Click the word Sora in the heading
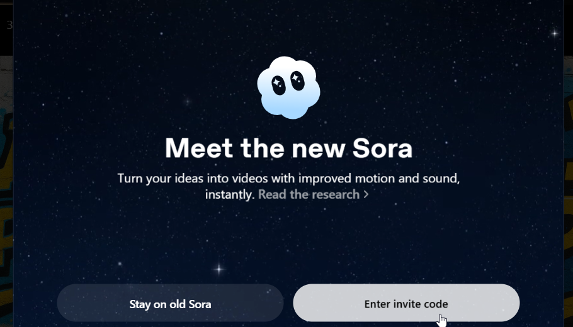Image resolution: width=573 pixels, height=327 pixels. tap(382, 148)
